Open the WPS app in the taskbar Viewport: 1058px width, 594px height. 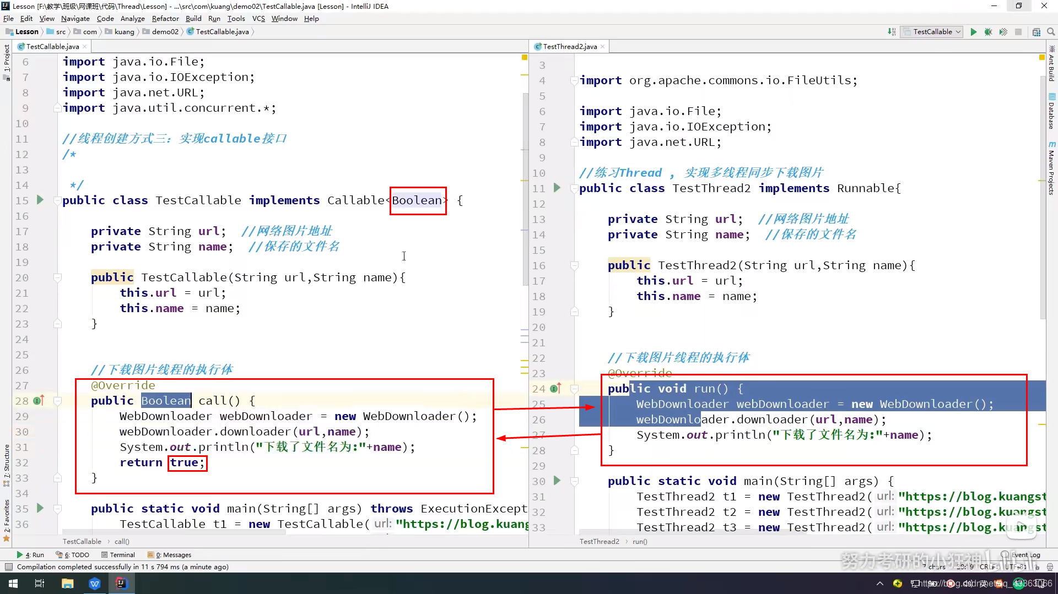pyautogui.click(x=95, y=584)
